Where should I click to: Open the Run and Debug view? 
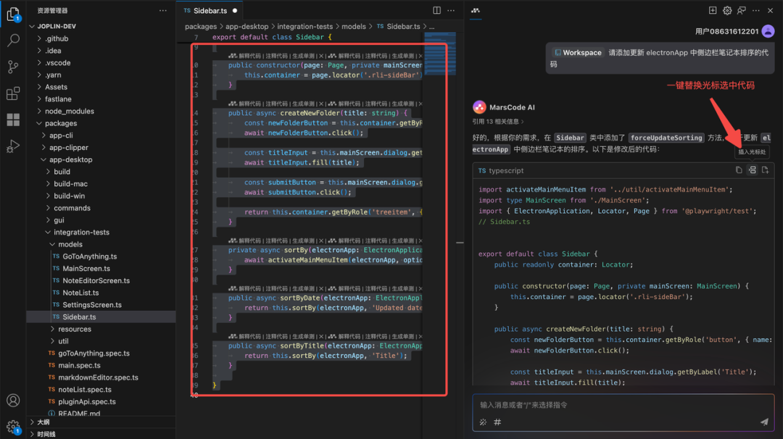[x=13, y=146]
